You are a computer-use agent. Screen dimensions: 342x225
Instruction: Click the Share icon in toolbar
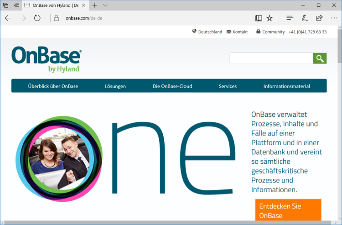coord(319,18)
